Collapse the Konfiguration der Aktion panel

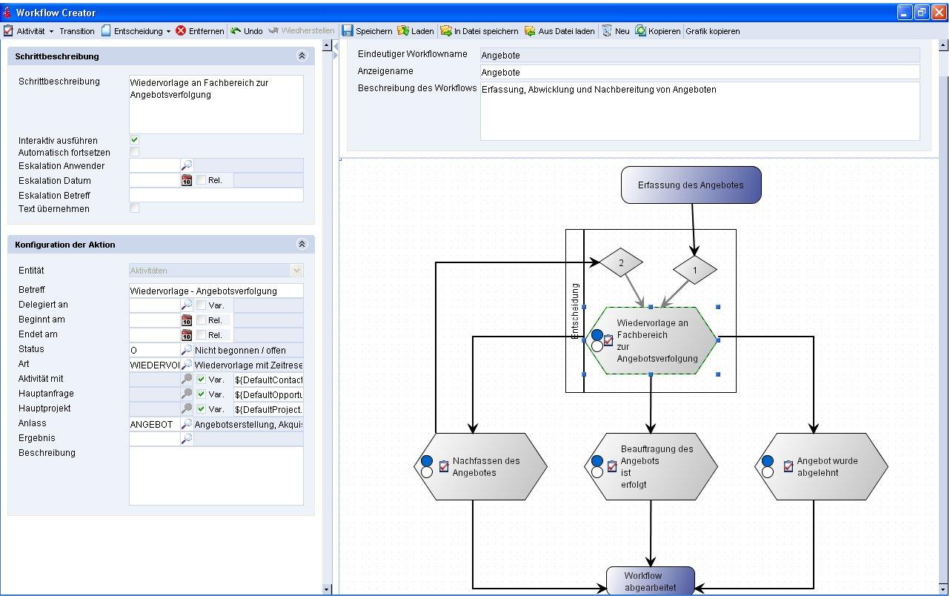click(x=302, y=245)
